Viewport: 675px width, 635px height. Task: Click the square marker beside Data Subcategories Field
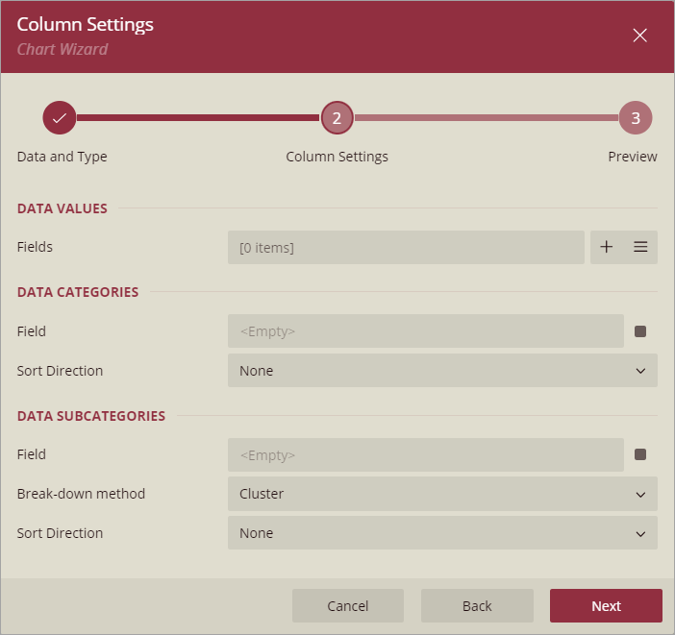coord(640,454)
